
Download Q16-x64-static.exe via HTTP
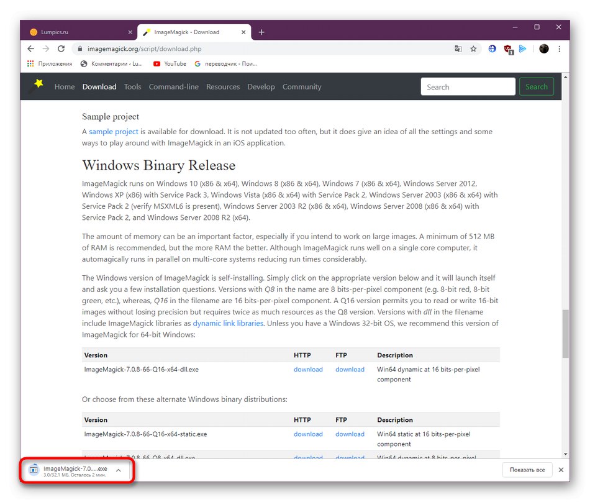coord(308,434)
